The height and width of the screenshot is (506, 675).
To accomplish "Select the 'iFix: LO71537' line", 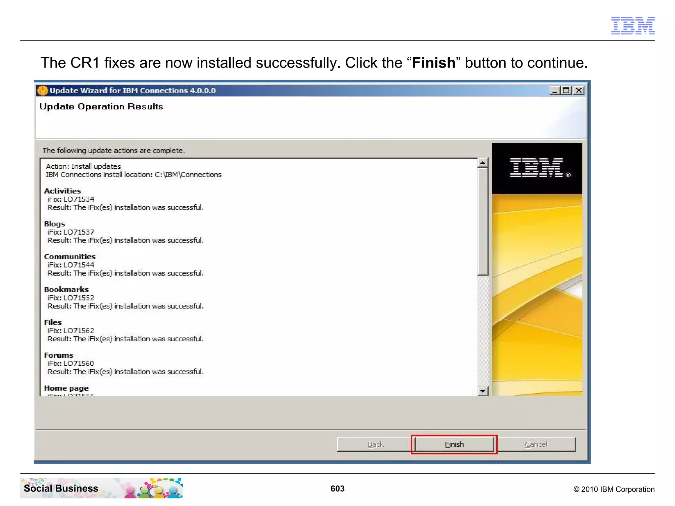I will 71,232.
